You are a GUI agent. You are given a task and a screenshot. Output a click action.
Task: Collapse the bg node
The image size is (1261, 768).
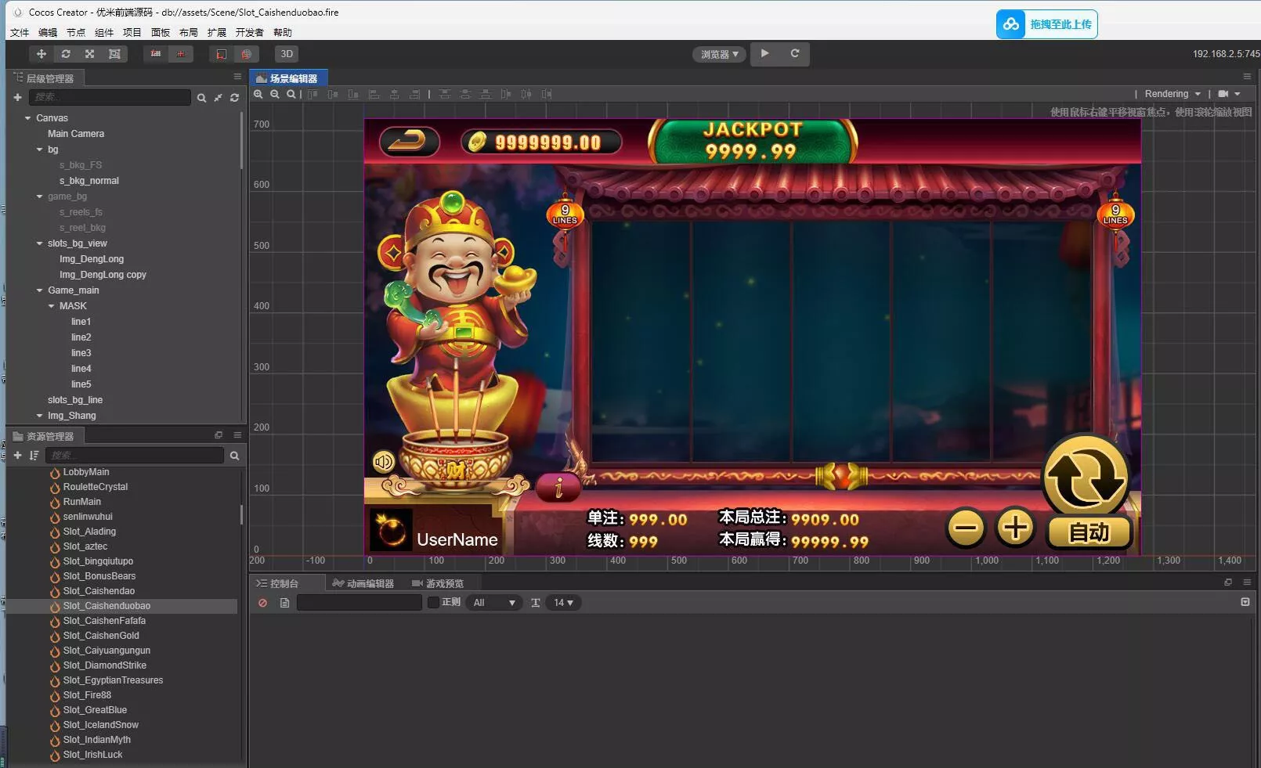(39, 150)
